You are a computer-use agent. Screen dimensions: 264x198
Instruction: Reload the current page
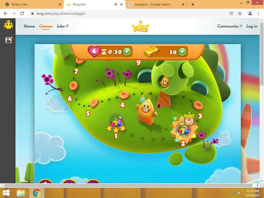point(22,13)
